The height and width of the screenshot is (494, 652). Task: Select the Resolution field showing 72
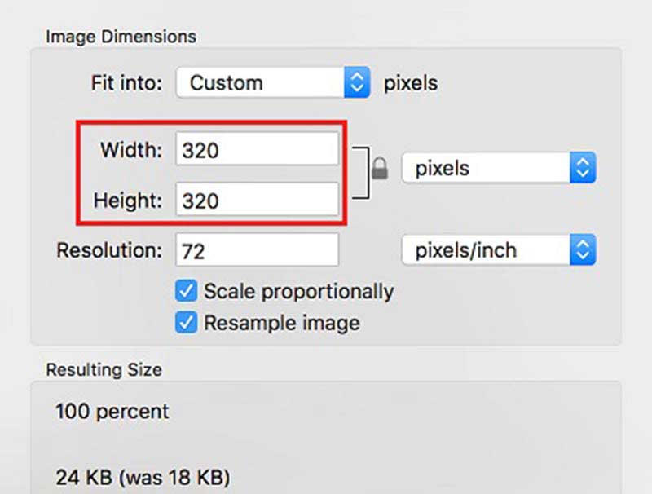(x=257, y=249)
